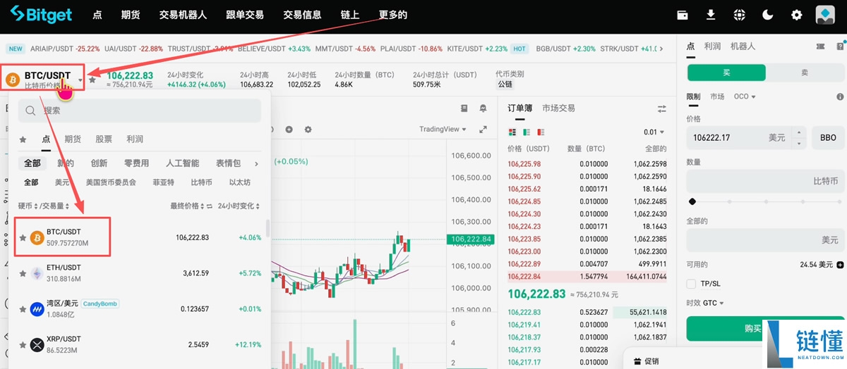Open the language globe icon

pyautogui.click(x=739, y=15)
